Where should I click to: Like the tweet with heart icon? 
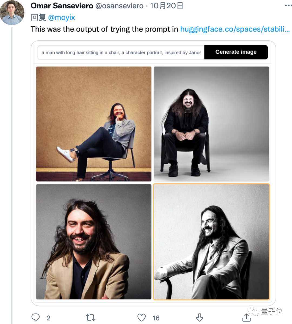(141, 317)
